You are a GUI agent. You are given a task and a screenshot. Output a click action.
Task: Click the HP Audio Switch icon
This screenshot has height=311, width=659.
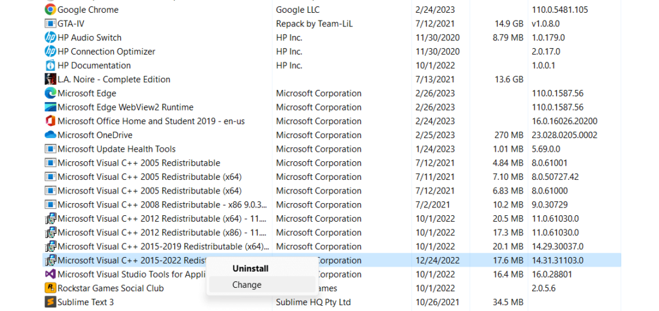pyautogui.click(x=50, y=37)
